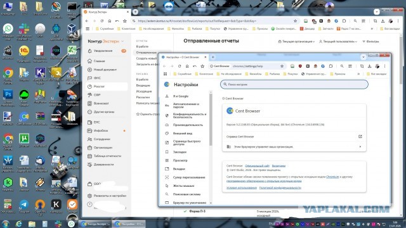
Task: Launch uTorrent from the desktop icon
Action: [24, 141]
